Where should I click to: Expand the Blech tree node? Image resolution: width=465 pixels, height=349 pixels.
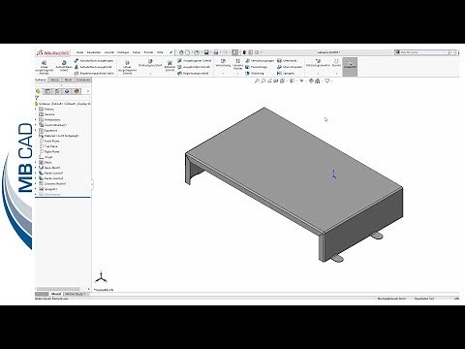click(36, 162)
